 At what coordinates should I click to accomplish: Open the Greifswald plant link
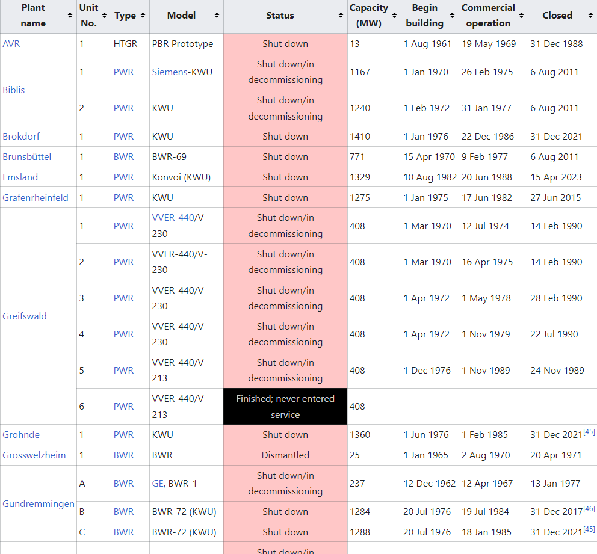coord(24,316)
